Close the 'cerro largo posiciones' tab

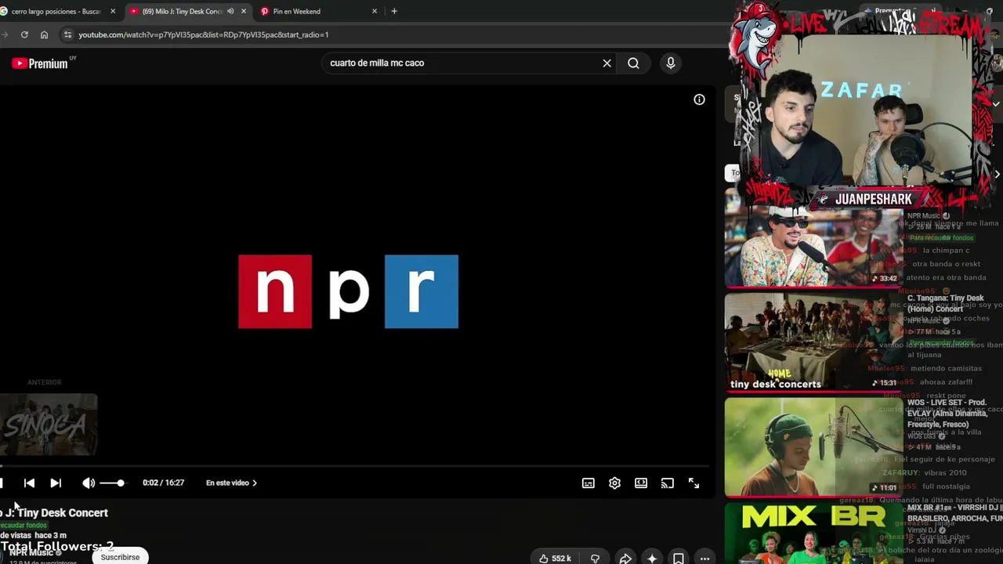[113, 12]
